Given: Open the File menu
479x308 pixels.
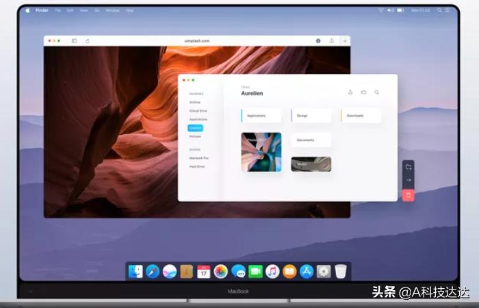Looking at the screenshot, I should click(x=57, y=10).
